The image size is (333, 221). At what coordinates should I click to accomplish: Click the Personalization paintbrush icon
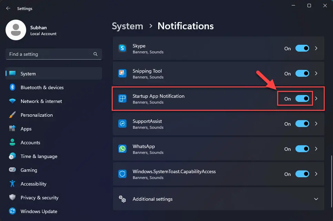tap(12, 115)
